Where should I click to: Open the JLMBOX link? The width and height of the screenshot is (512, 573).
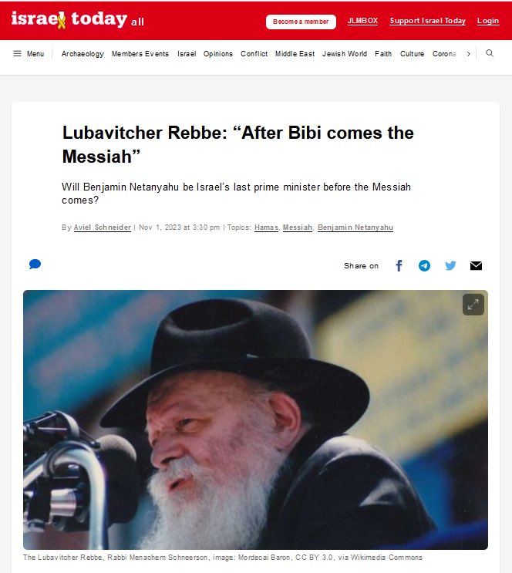pos(362,21)
